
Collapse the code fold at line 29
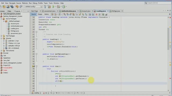37,54
